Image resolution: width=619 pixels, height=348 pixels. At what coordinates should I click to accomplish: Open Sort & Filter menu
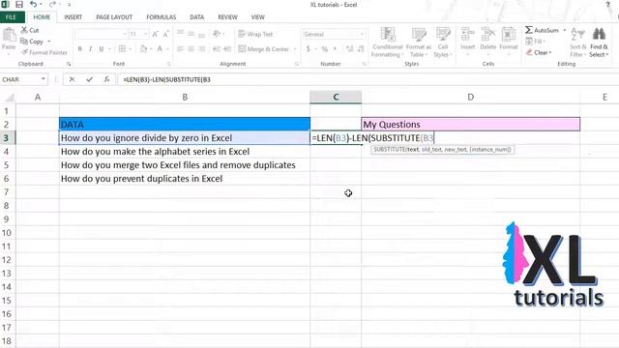click(x=578, y=43)
